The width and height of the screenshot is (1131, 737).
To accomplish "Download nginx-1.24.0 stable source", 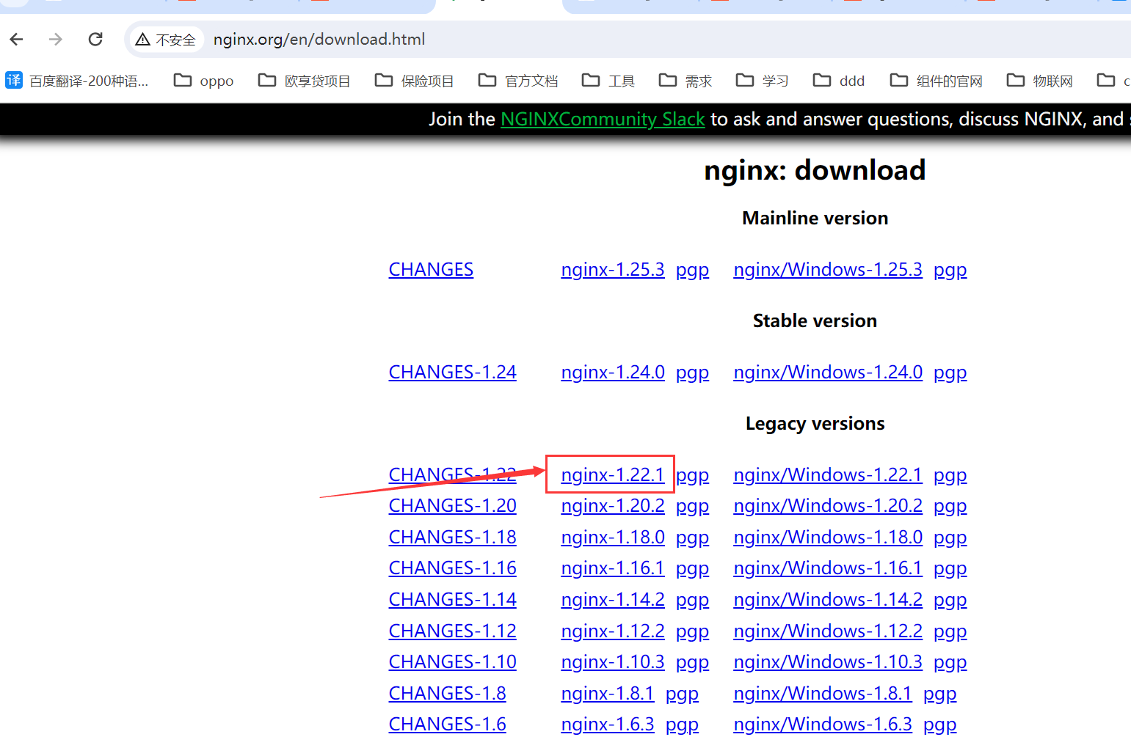I will point(613,373).
